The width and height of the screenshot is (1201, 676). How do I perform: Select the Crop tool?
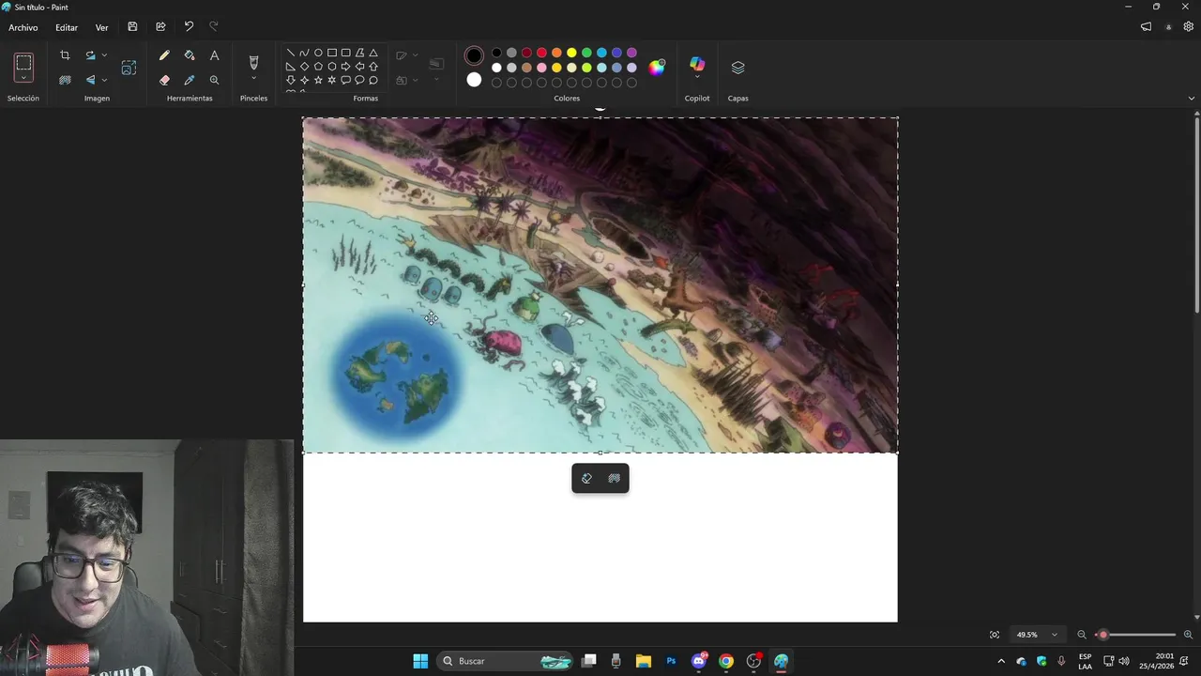click(65, 55)
